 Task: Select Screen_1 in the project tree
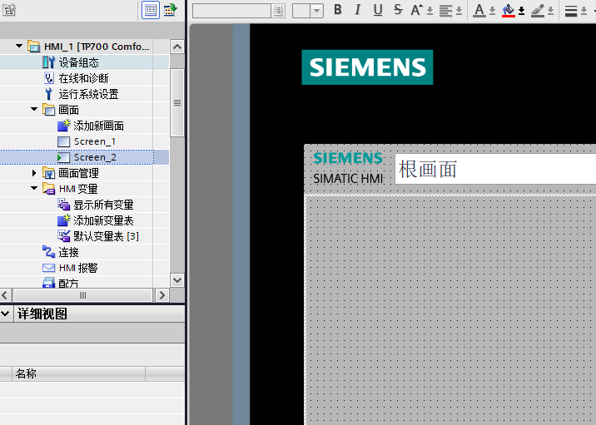tap(94, 141)
